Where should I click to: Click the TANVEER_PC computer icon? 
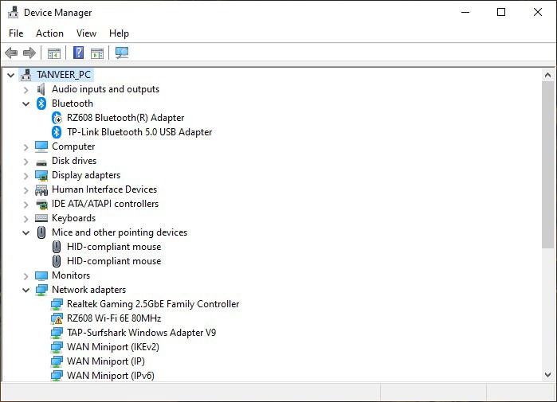[26, 75]
